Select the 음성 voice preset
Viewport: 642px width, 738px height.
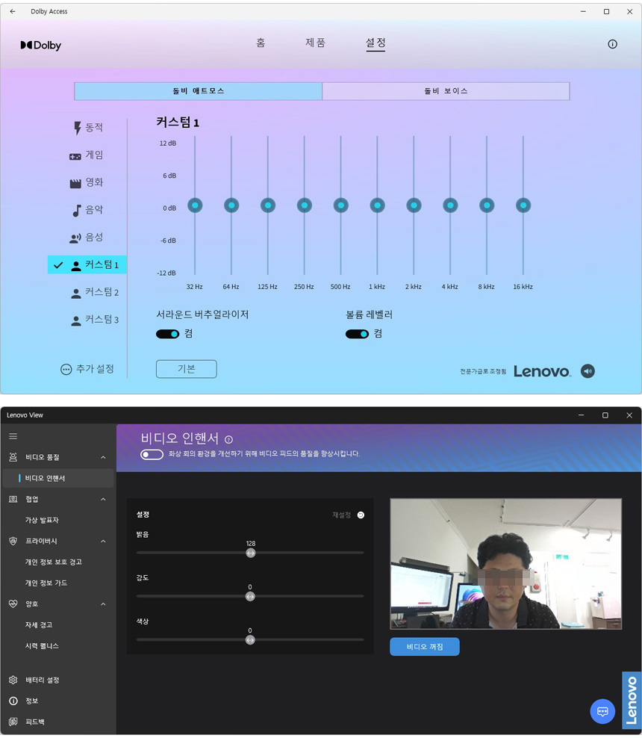coord(87,238)
